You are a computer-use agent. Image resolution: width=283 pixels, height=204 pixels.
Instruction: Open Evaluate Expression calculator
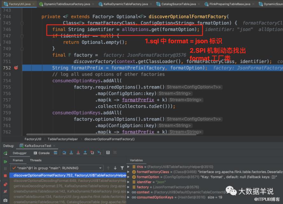(108, 153)
